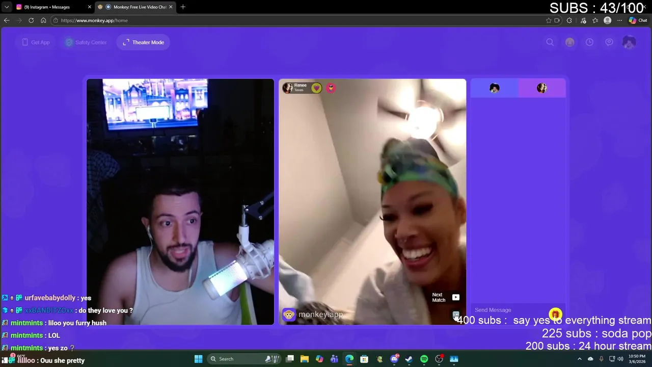The width and height of the screenshot is (652, 367).
Task: Open Microsoft Teams from taskbar
Action: click(334, 359)
